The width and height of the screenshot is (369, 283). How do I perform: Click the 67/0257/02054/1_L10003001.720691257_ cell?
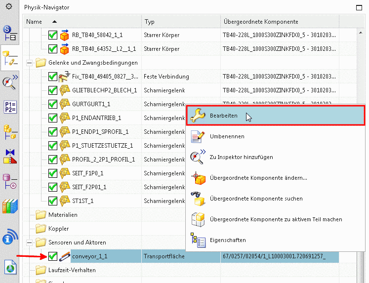tap(280, 256)
